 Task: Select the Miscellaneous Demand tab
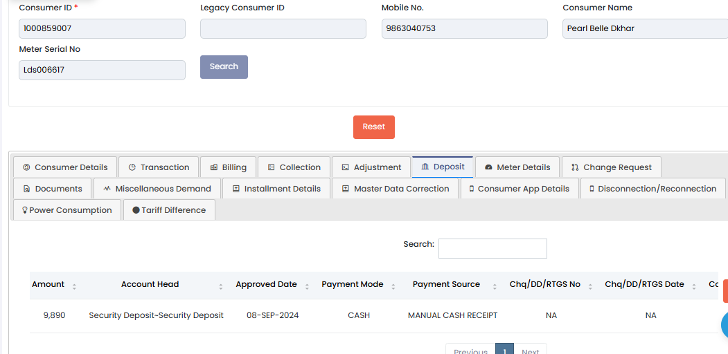(157, 189)
